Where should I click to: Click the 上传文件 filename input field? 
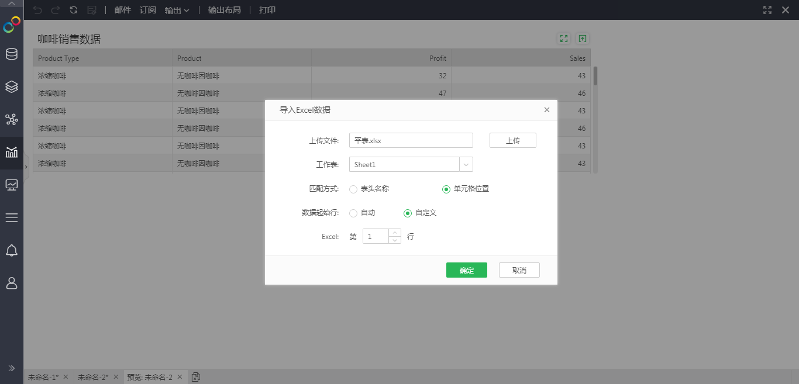click(x=411, y=140)
